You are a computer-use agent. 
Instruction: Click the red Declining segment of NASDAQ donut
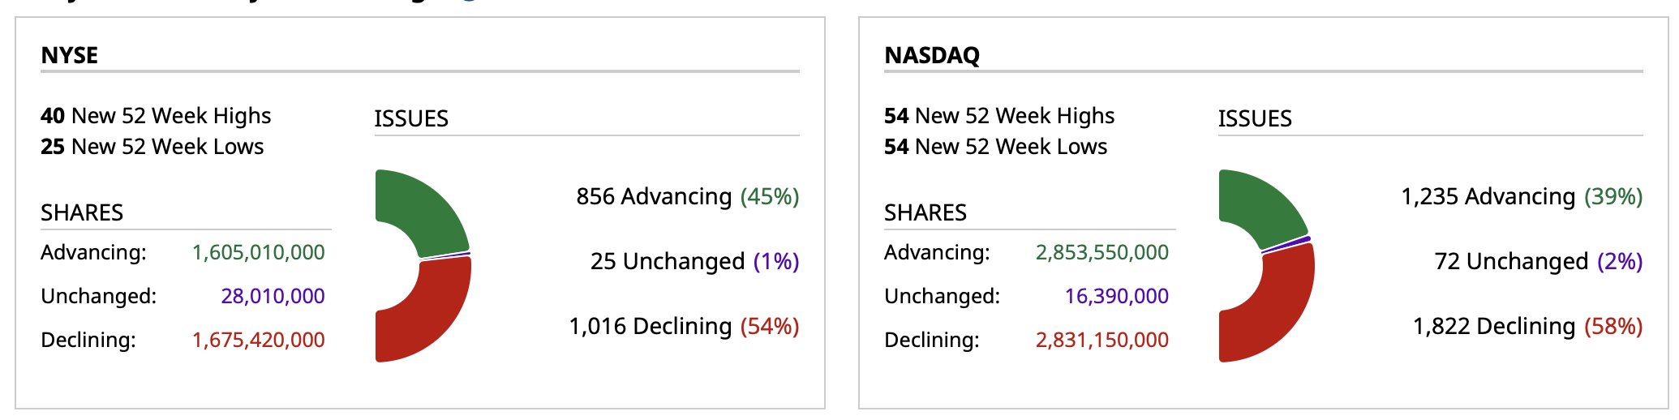(x=1273, y=316)
